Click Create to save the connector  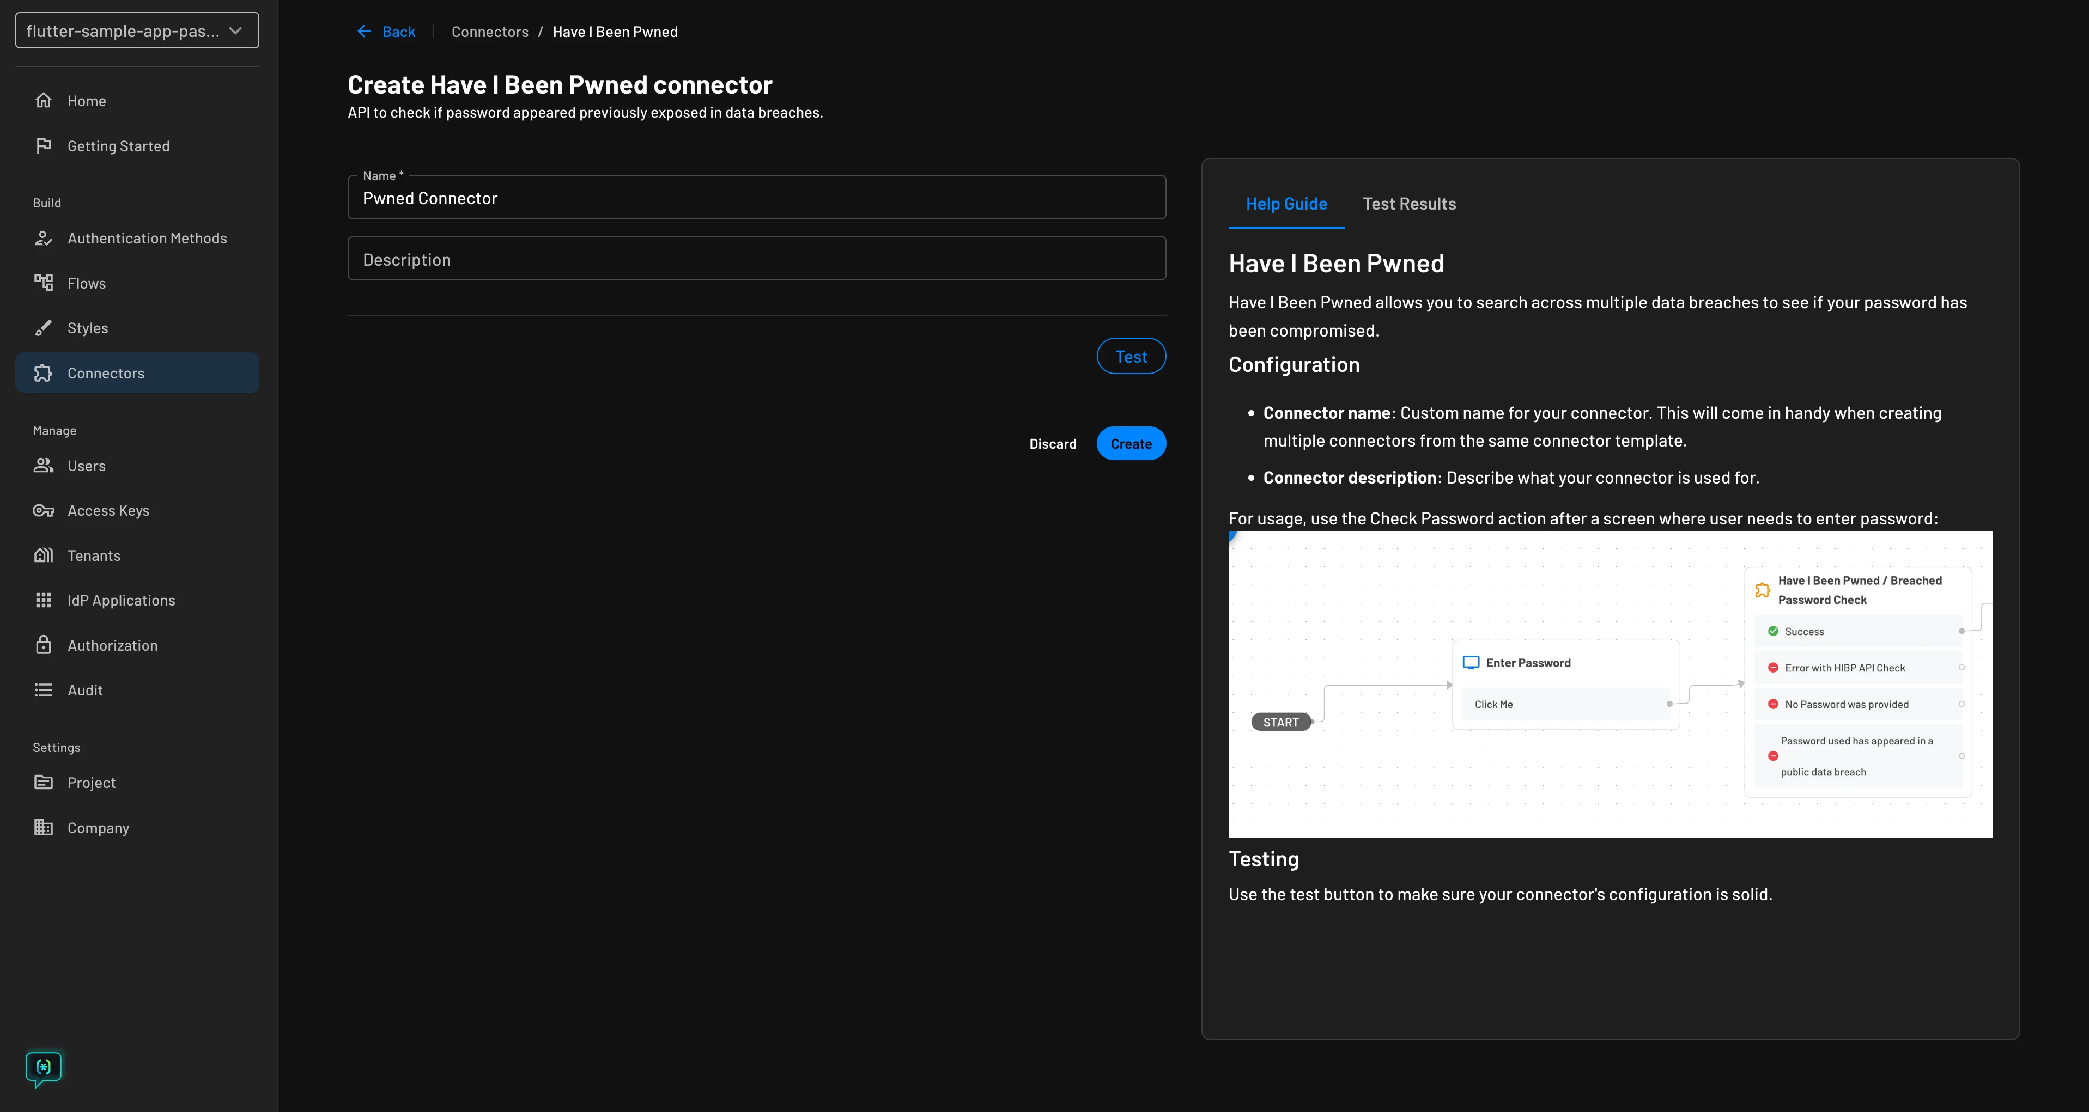click(x=1131, y=443)
